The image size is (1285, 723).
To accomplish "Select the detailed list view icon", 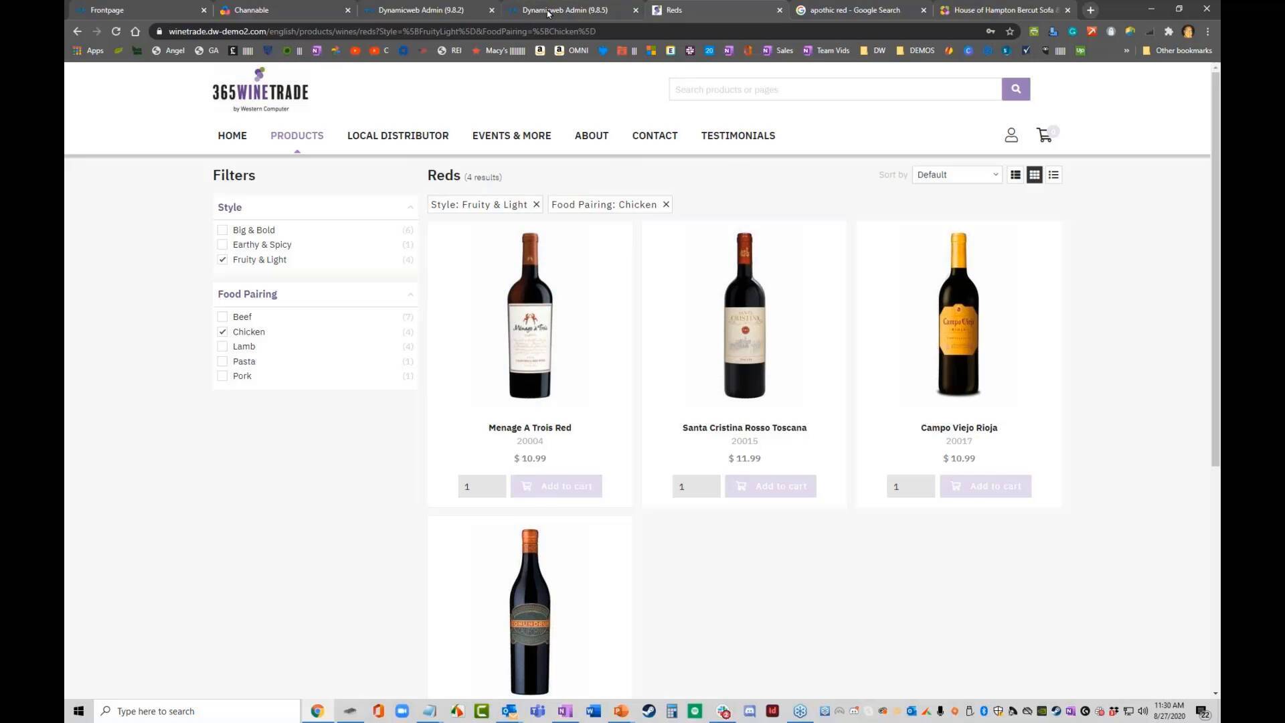I will coord(1015,175).
